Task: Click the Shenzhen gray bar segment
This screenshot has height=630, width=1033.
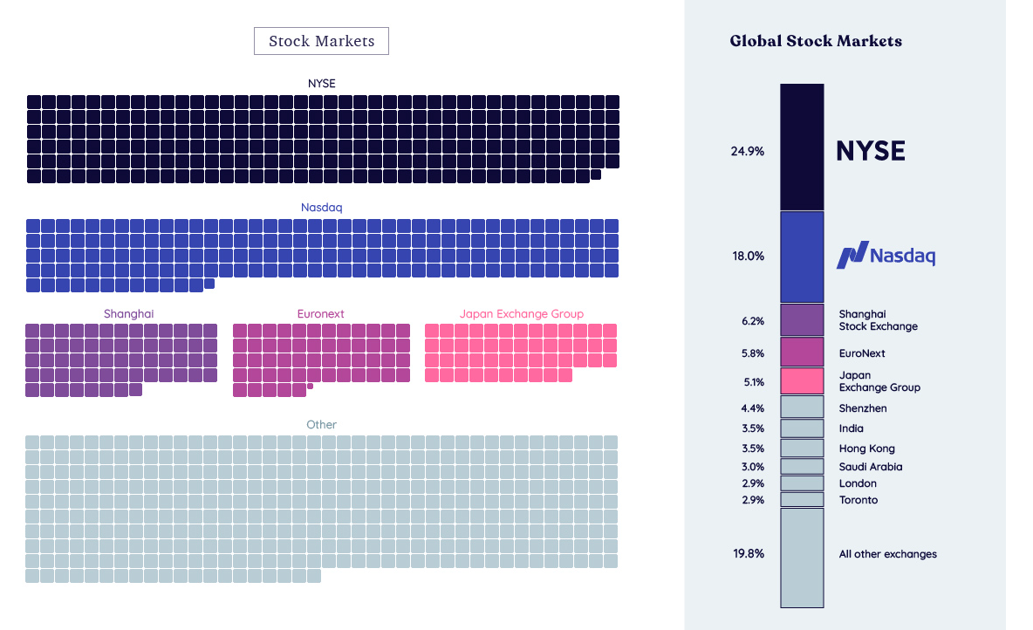Action: 802,407
